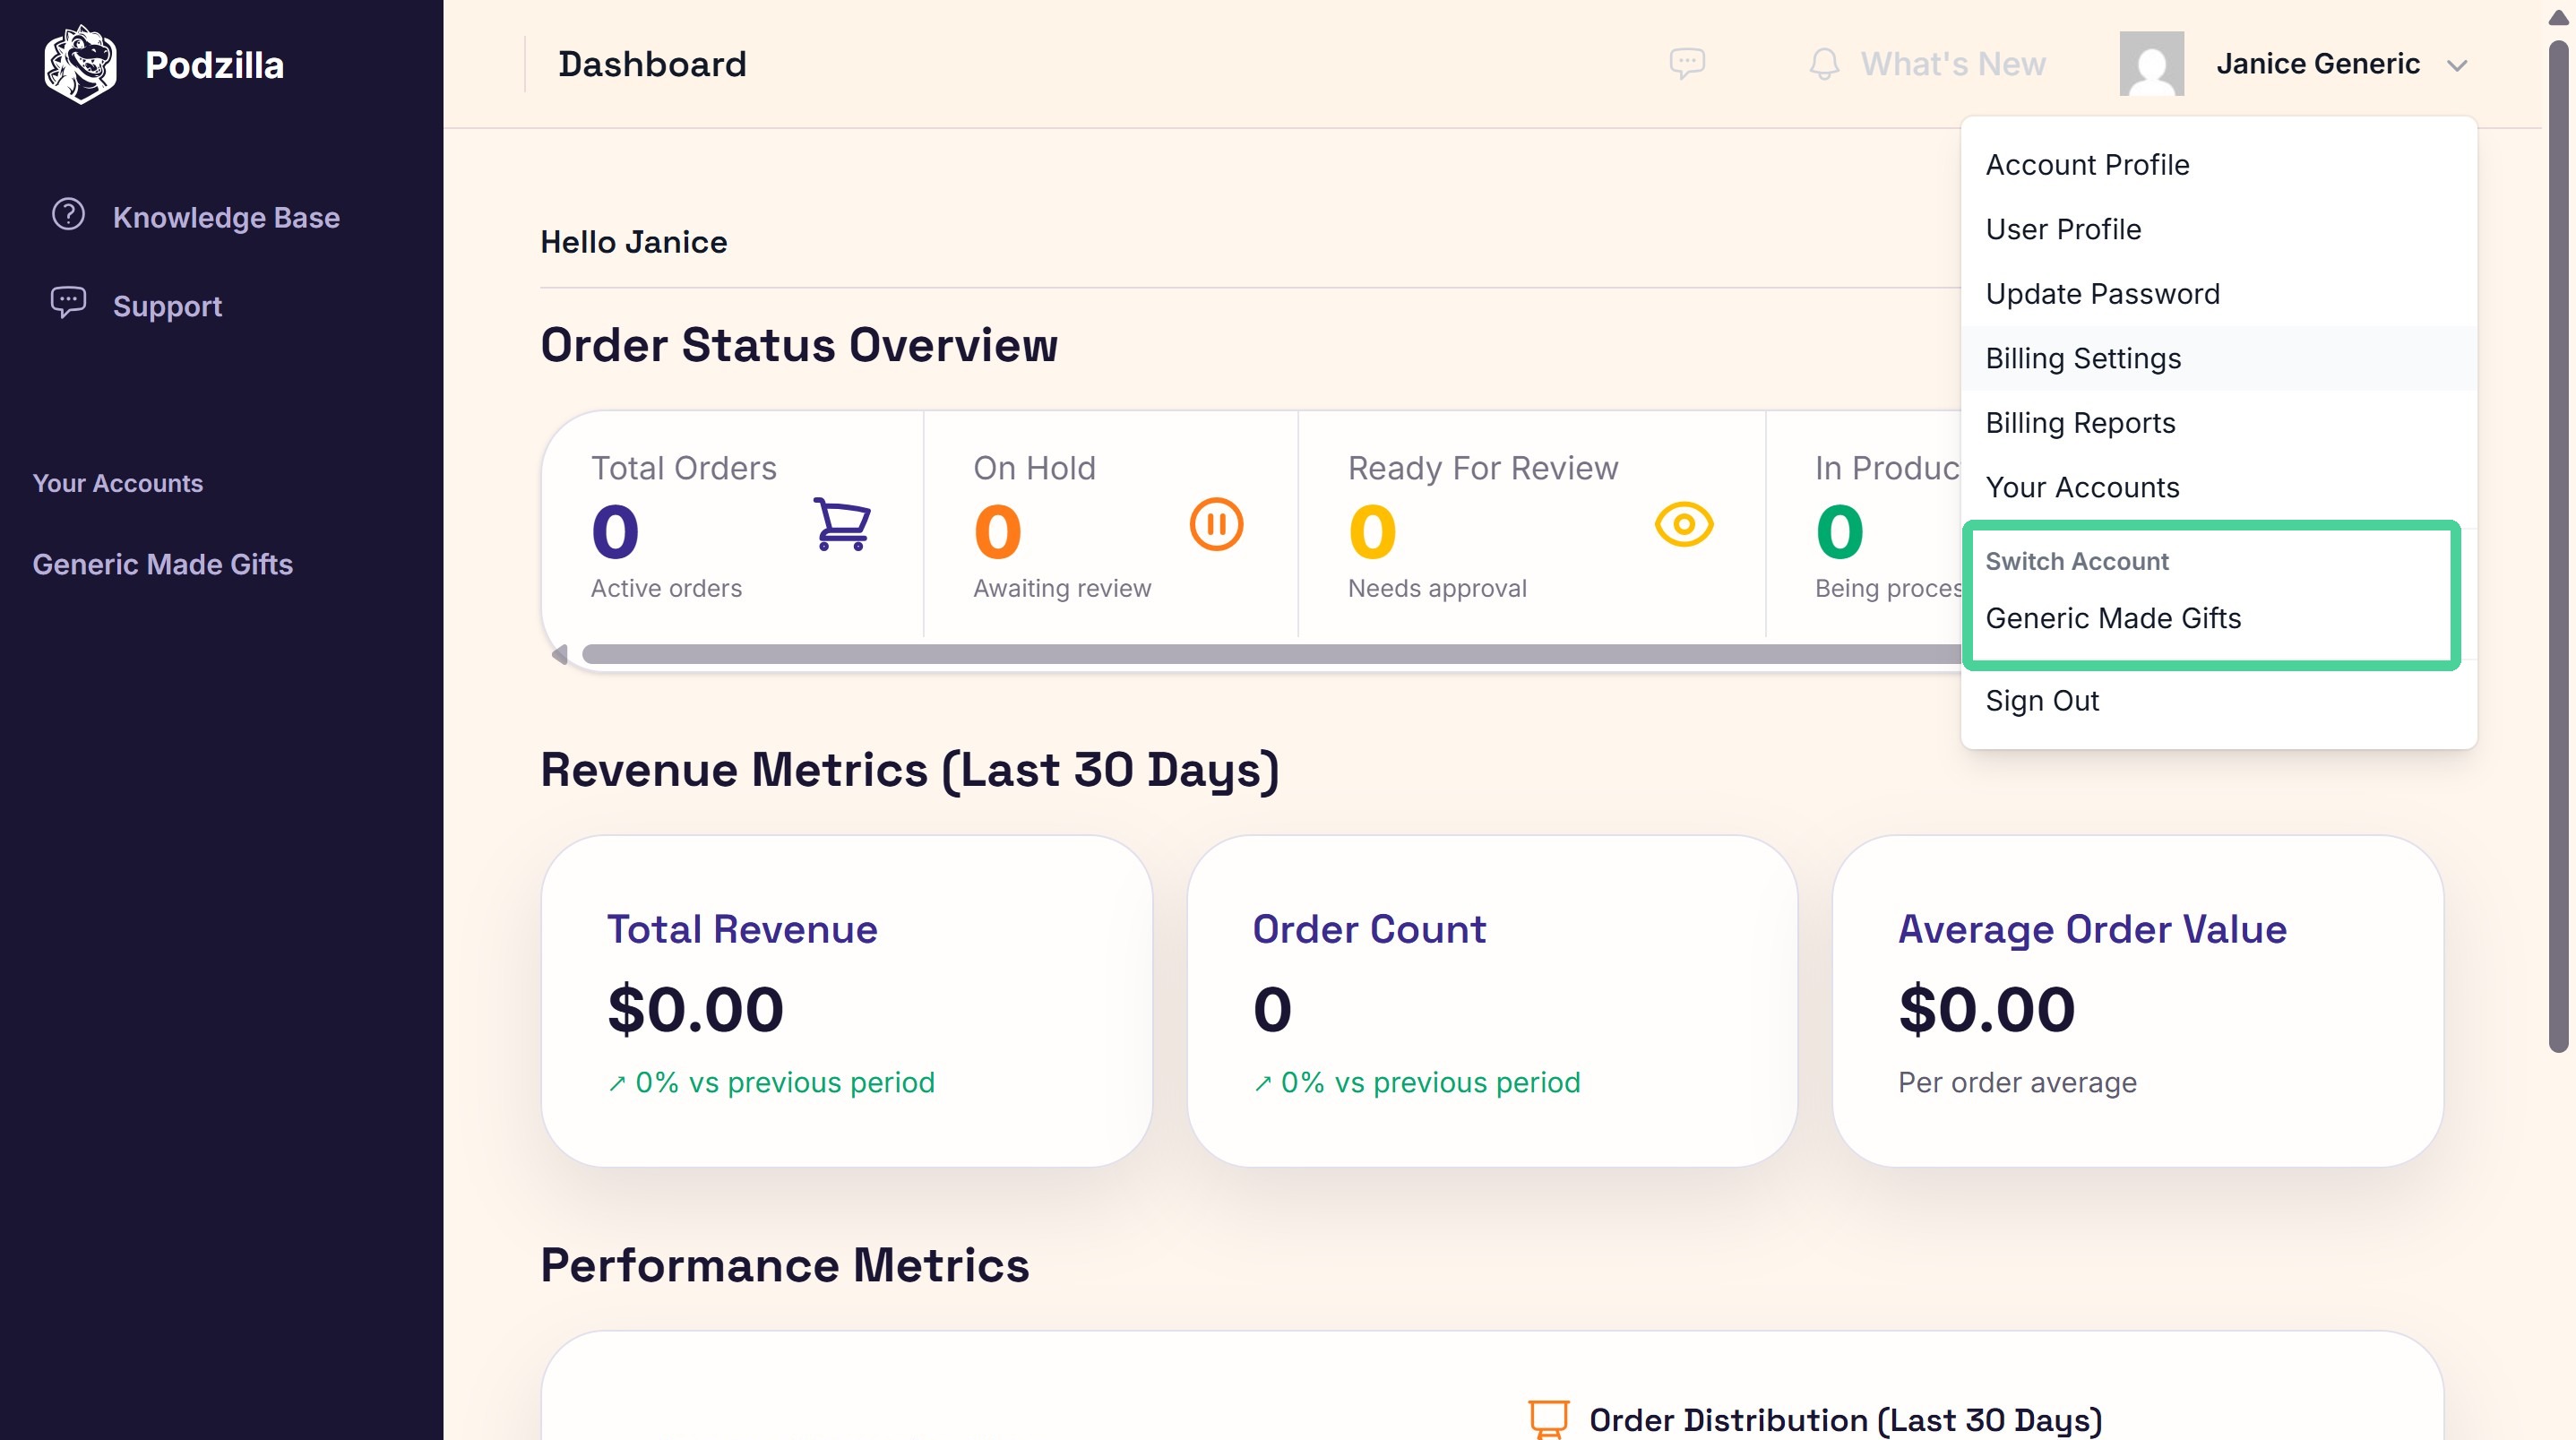Click the Order Distribution (Last 30 Days) title
Screen dimensions: 2576x1440
[x=1846, y=1420]
